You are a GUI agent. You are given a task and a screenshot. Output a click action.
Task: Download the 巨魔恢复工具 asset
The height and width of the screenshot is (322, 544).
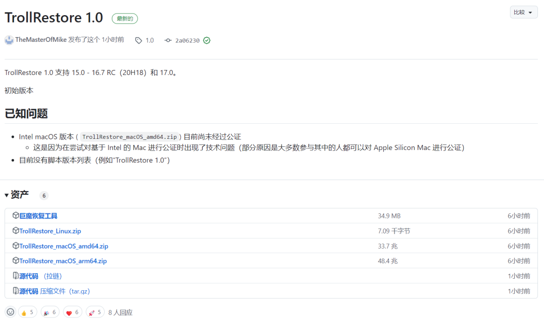click(38, 216)
